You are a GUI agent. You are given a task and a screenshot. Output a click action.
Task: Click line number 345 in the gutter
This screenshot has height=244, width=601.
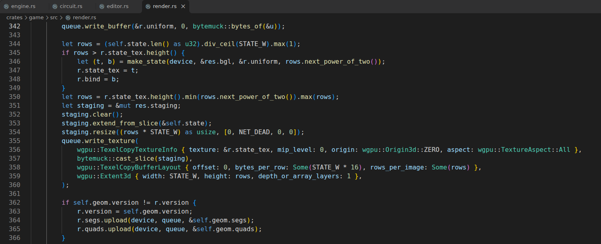coord(14,52)
